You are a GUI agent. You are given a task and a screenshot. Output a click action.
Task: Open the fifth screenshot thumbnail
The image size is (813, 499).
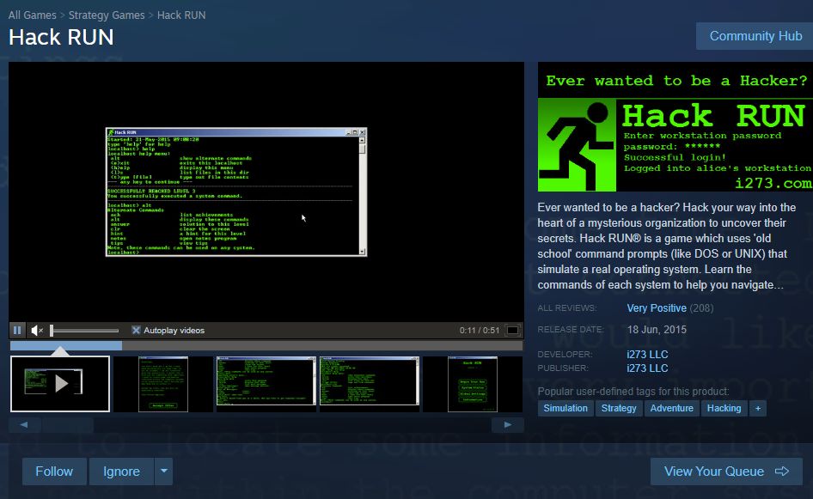473,384
